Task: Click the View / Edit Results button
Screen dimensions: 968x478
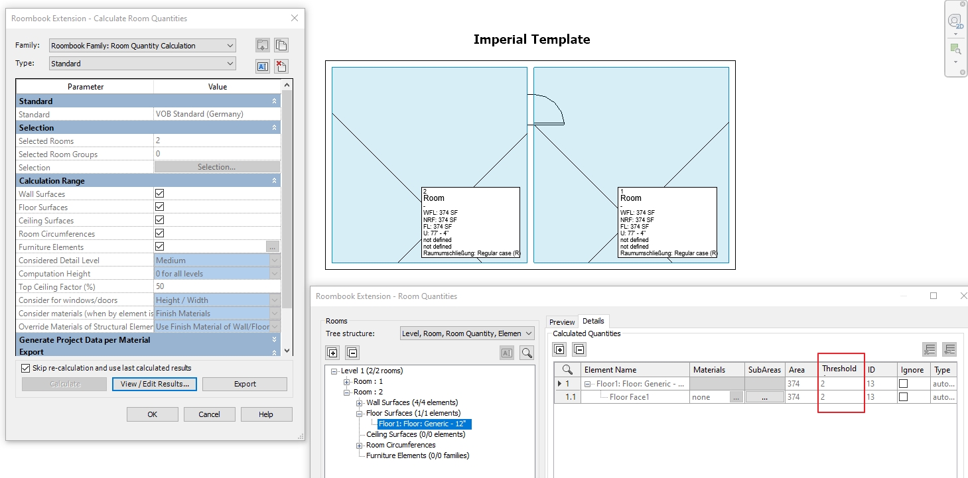Action: coord(154,384)
